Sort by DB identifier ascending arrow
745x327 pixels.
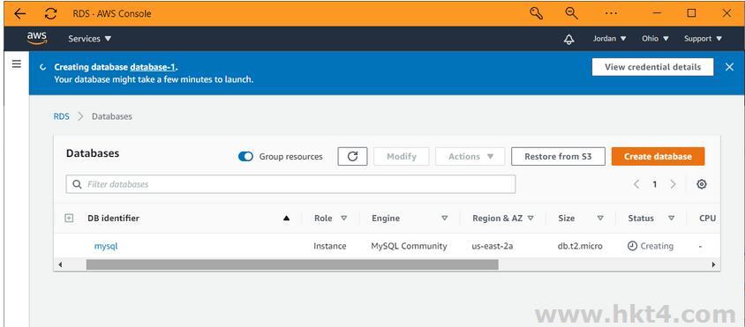pos(286,219)
